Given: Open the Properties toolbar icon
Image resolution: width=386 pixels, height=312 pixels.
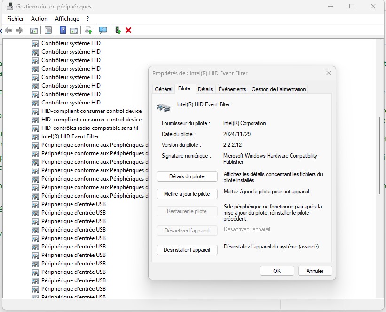Looking at the screenshot, I should 48,30.
